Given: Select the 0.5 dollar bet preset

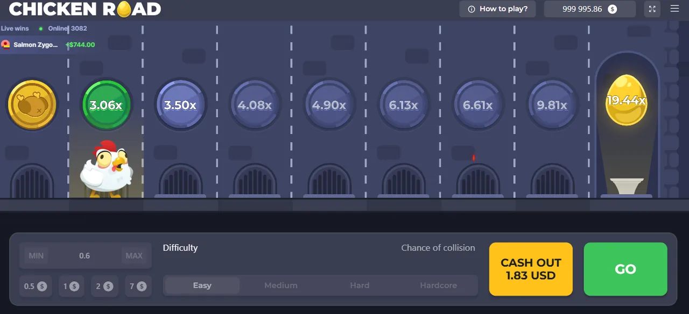Looking at the screenshot, I should (36, 286).
